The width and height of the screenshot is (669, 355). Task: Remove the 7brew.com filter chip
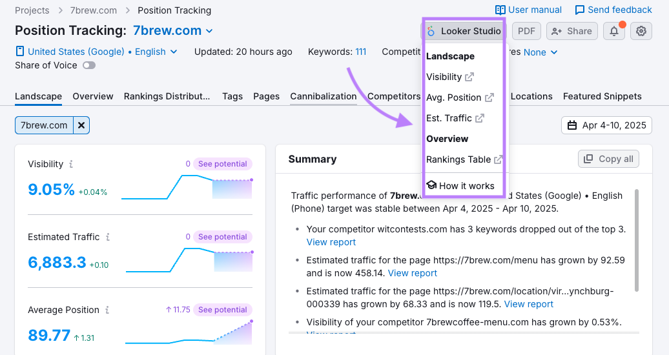[x=81, y=125]
